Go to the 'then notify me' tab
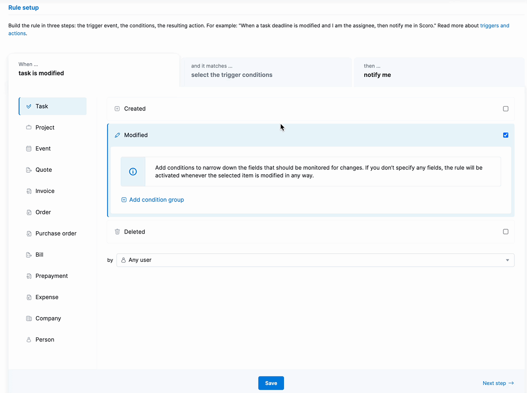This screenshot has width=527, height=393. (439, 72)
